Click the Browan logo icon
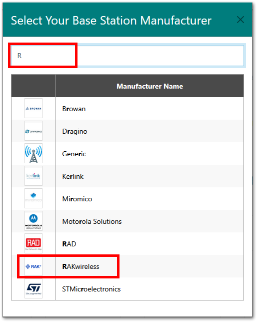 point(33,108)
